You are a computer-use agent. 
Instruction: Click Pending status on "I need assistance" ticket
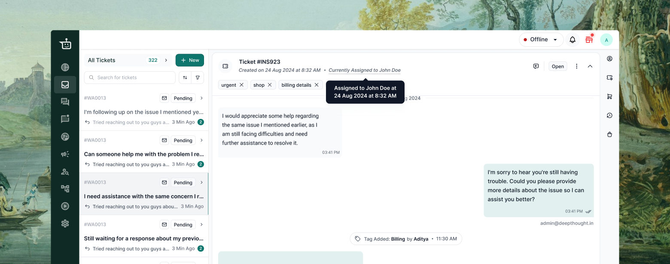pyautogui.click(x=183, y=182)
